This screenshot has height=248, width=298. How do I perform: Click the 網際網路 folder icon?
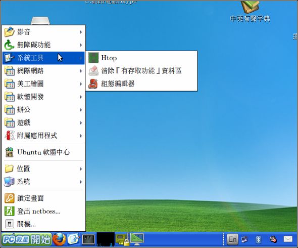pyautogui.click(x=9, y=71)
